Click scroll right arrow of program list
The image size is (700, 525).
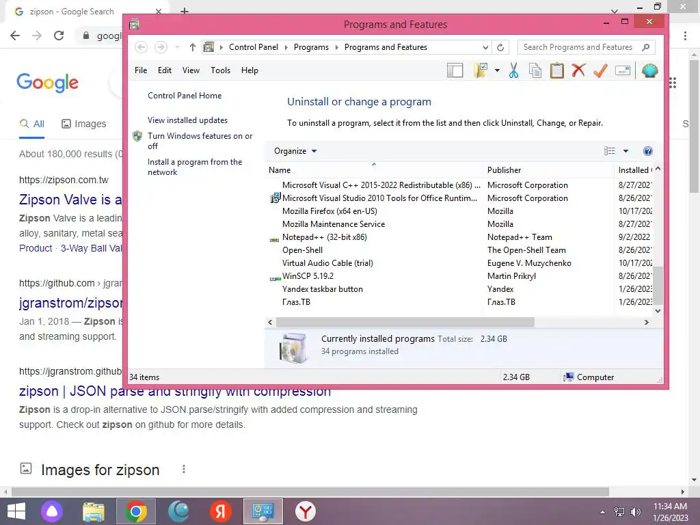pyautogui.click(x=646, y=322)
